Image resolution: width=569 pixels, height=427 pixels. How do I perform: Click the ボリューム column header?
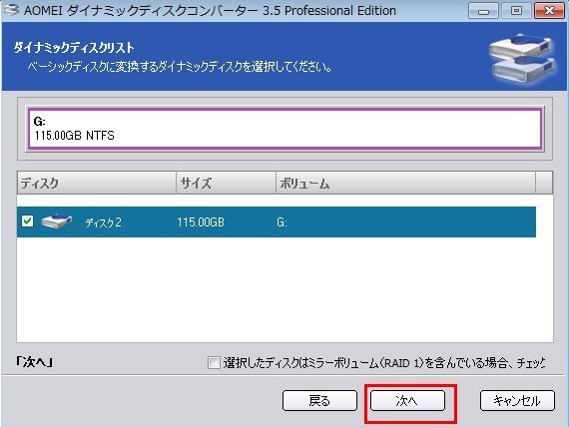[405, 183]
